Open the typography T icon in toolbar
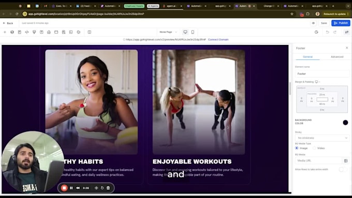 [41, 32]
